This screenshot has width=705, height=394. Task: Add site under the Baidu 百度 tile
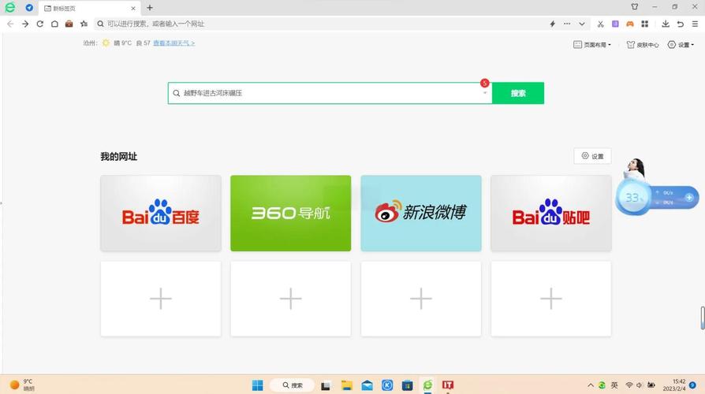(161, 299)
